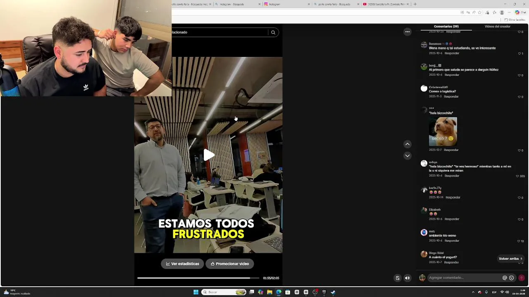Mute the video with the speaker icon

point(407,278)
